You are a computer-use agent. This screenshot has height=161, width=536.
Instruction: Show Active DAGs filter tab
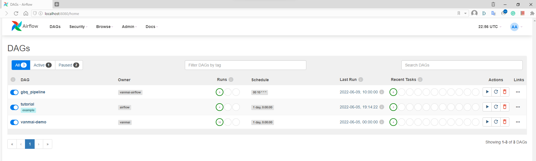[x=43, y=65]
